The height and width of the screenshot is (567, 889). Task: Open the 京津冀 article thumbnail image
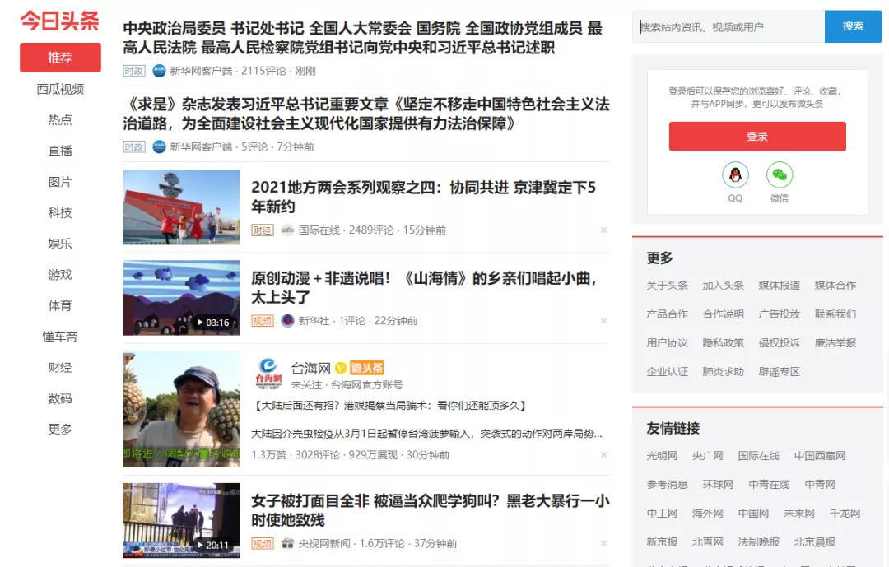pyautogui.click(x=181, y=207)
